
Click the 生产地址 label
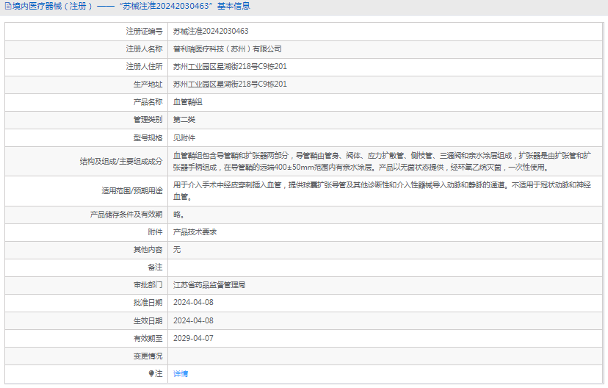(x=148, y=85)
